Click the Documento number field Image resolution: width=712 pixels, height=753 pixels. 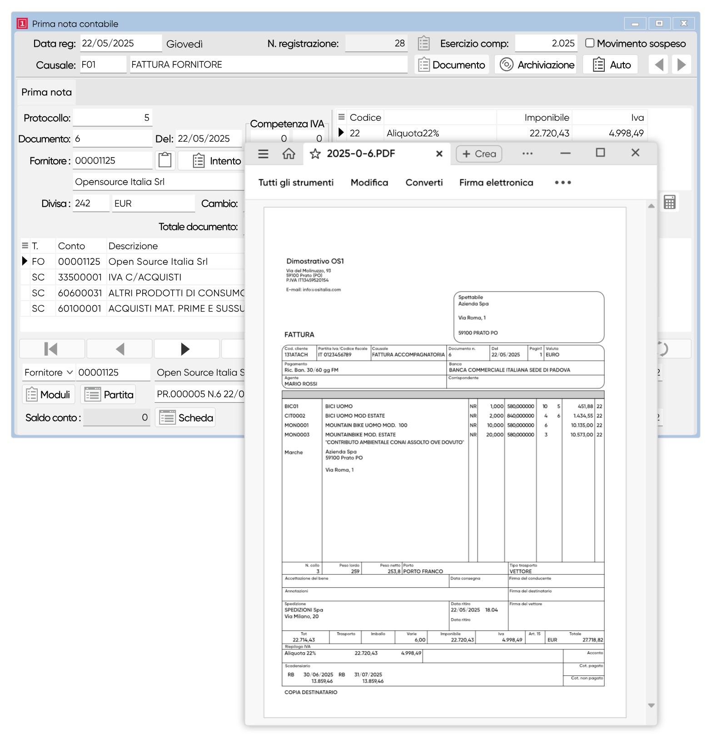(112, 139)
